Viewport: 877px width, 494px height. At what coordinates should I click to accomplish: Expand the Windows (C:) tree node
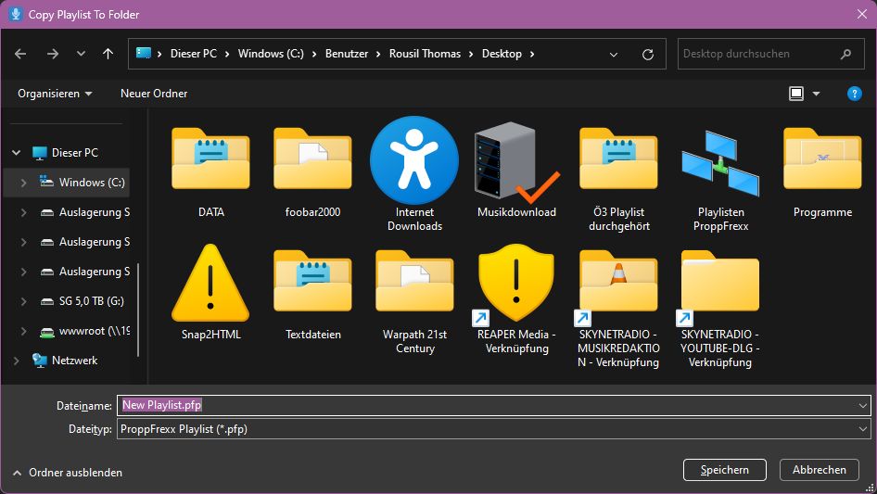tap(23, 183)
